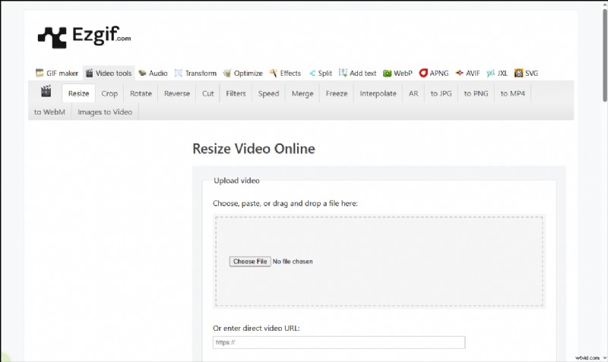Open the WebP tools menu
Viewport: 608px width, 362px height.
[x=397, y=73]
